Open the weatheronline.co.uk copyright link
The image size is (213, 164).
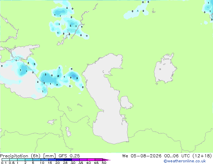pyautogui.click(x=185, y=161)
